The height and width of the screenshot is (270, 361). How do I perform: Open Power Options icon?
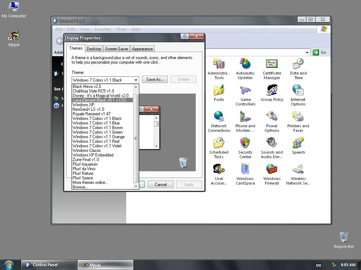pos(272,117)
